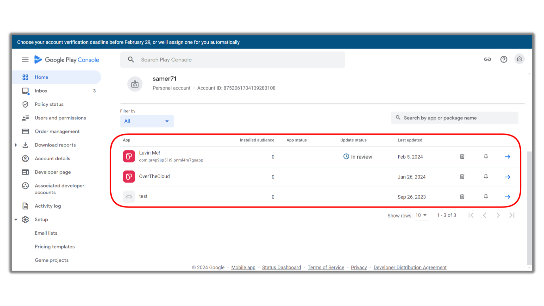Click the OverTheCloud app icon
Viewport: 544px width, 306px height.
(129, 177)
